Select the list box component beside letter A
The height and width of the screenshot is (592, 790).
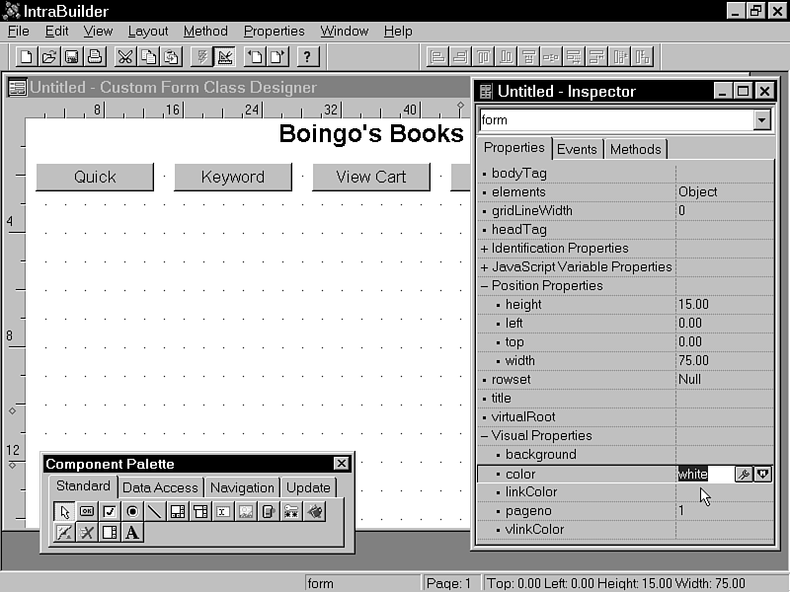point(110,533)
